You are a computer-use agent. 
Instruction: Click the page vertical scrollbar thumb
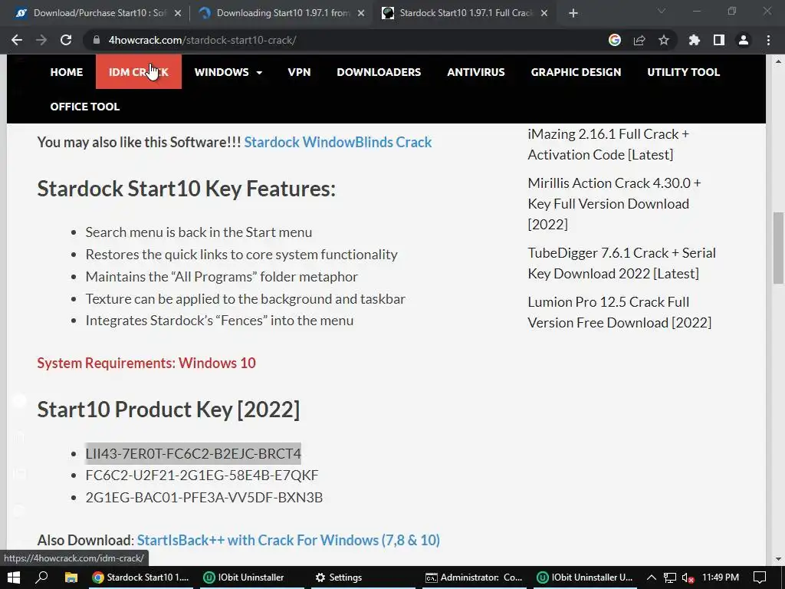778,248
